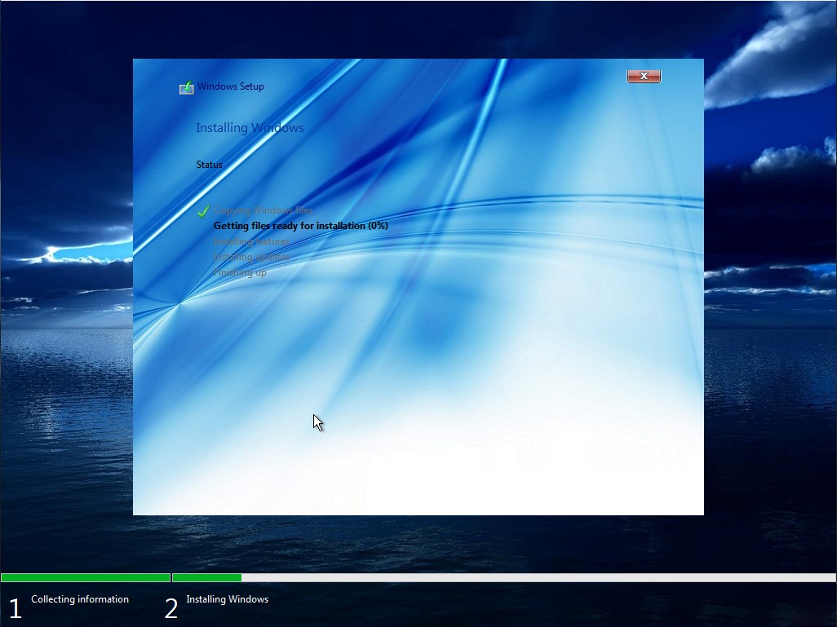Click 'Installing features' step

251,241
